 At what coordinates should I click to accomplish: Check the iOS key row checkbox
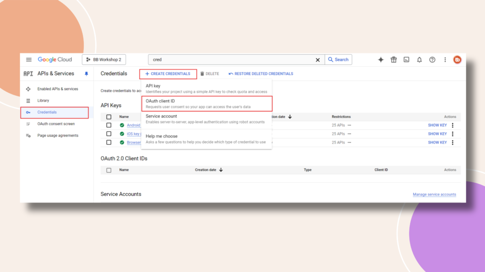[109, 134]
